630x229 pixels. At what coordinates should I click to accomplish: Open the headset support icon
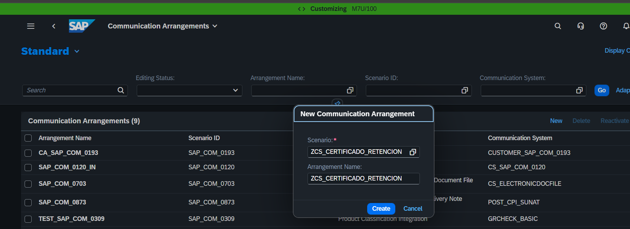580,26
